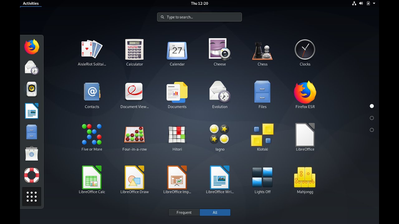Launch the Mahjongg game
Viewport: 399px width, 224px height.
click(305, 177)
